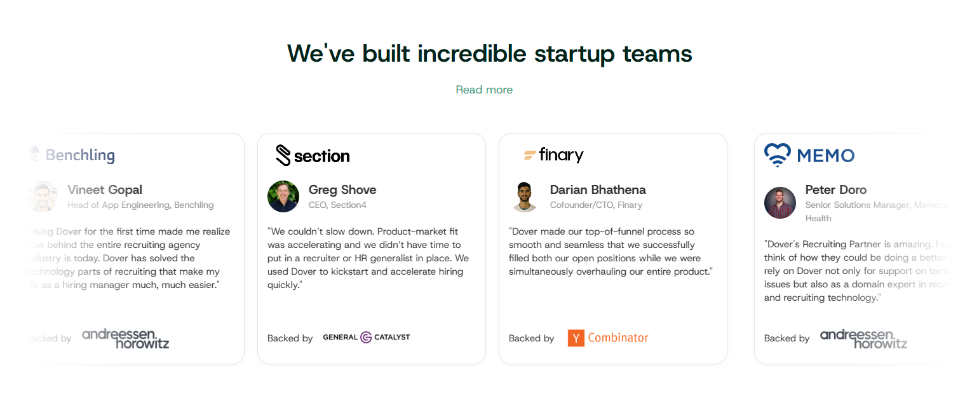This screenshot has width=979, height=405.
Task: Click the Section logo
Action: 313,155
